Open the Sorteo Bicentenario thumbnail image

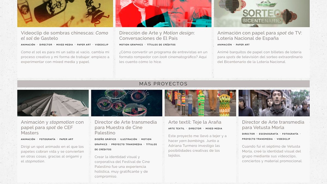(262, 13)
